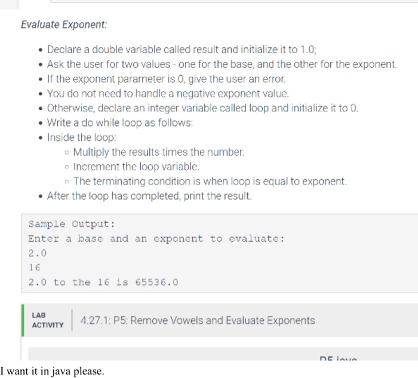
Task: Open '4.27.1: P5: Remove Vowels and Evaluate Exponents'
Action: click(x=198, y=320)
